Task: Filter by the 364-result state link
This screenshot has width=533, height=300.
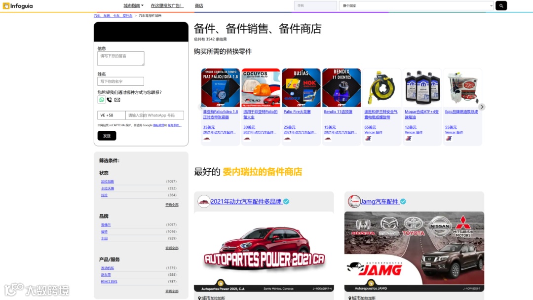Action: tap(104, 195)
